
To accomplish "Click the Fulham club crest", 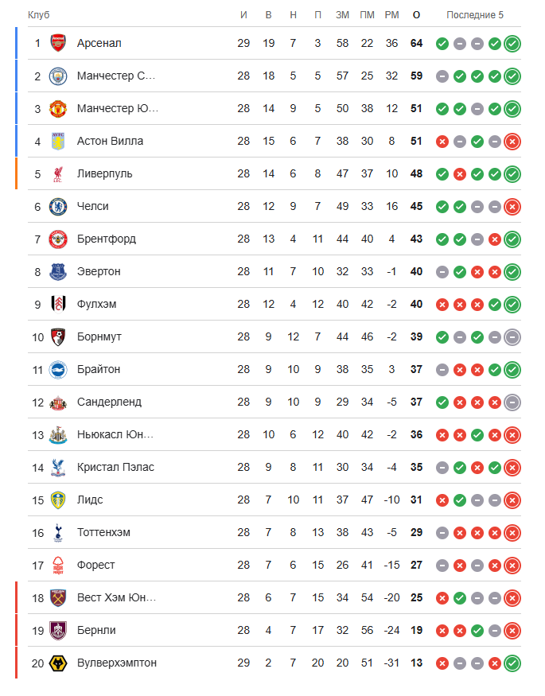I will point(58,304).
